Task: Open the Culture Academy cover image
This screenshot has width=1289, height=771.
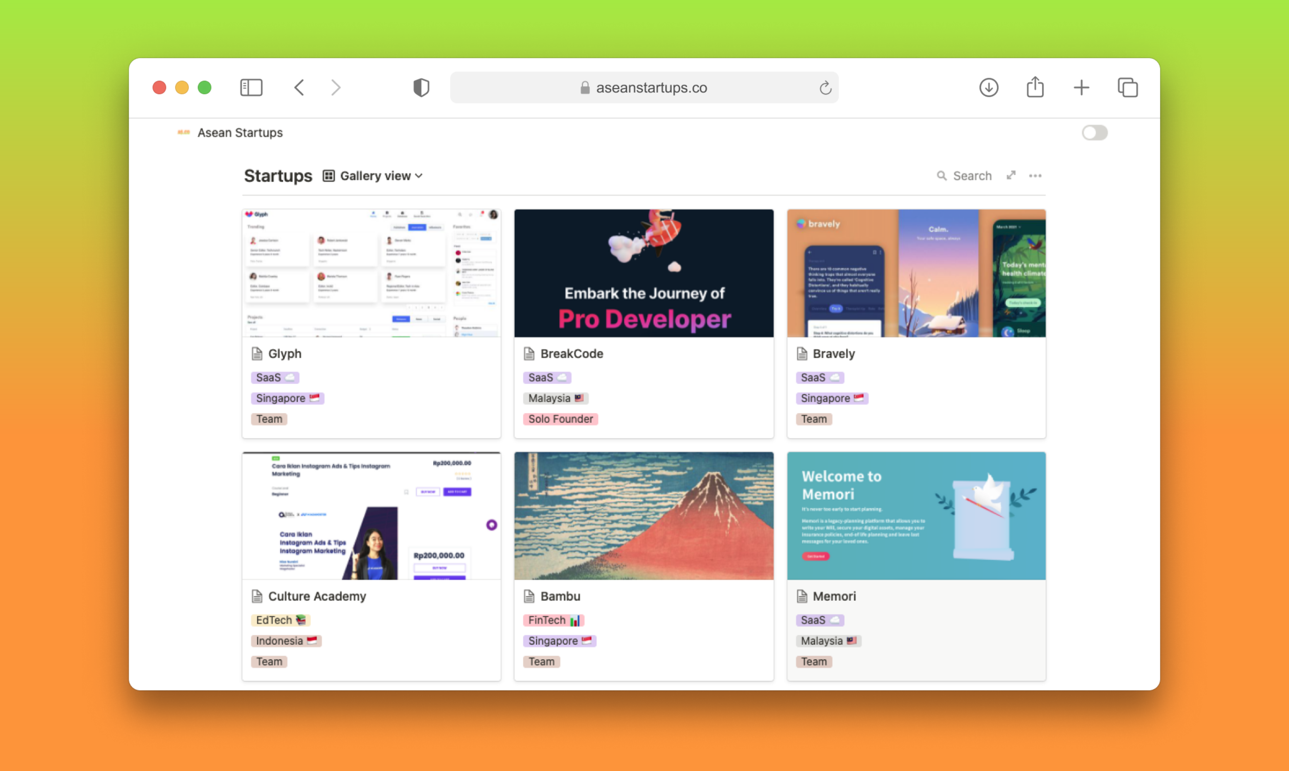Action: coord(371,516)
